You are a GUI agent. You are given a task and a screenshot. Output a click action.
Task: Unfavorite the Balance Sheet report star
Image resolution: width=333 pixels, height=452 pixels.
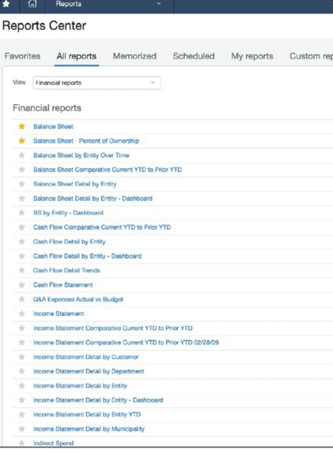(22, 126)
